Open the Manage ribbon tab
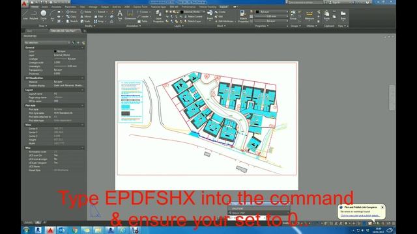This screenshot has height=234, width=417. (x=93, y=7)
